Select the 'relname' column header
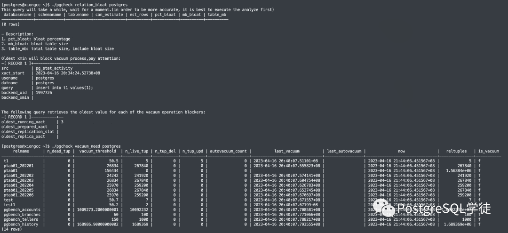 pyautogui.click(x=21, y=152)
